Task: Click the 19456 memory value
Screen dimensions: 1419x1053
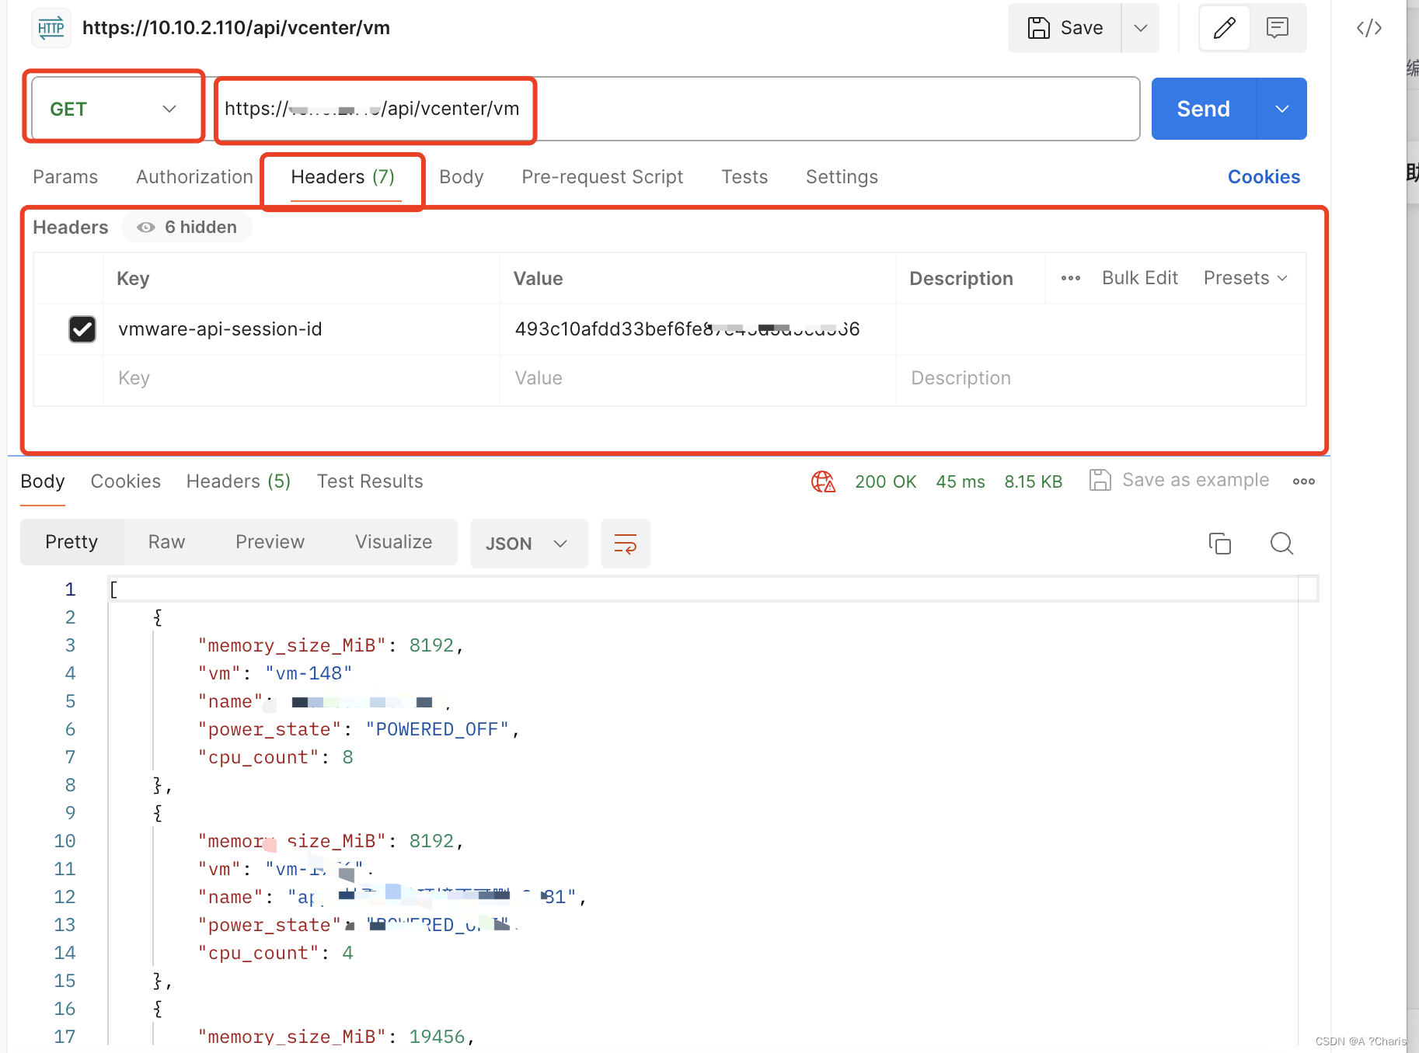Action: tap(437, 1037)
